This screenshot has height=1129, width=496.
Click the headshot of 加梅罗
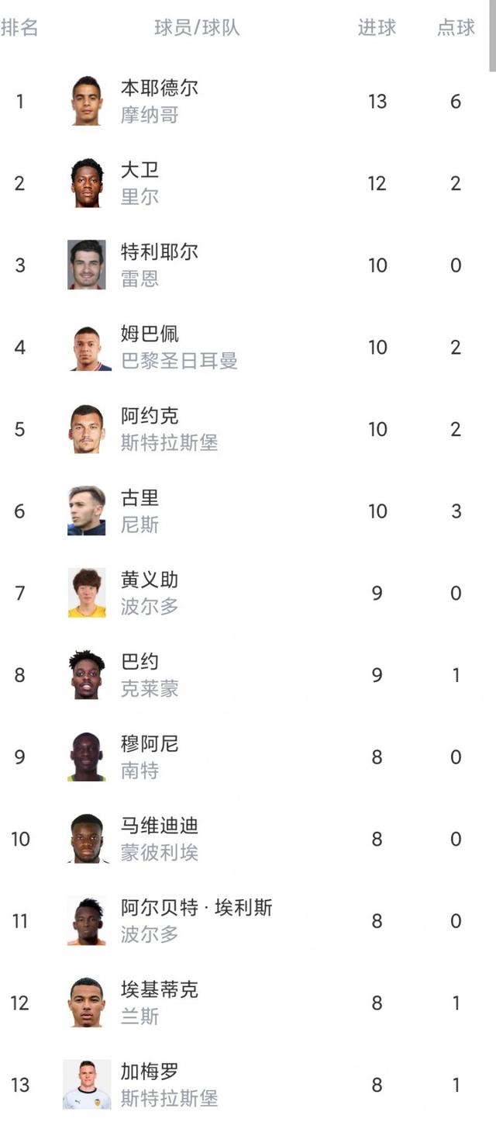(x=87, y=1084)
